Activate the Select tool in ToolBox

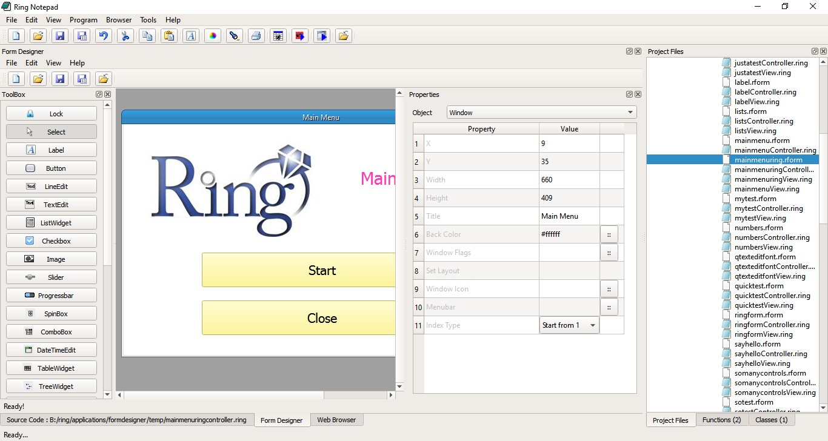(x=52, y=131)
